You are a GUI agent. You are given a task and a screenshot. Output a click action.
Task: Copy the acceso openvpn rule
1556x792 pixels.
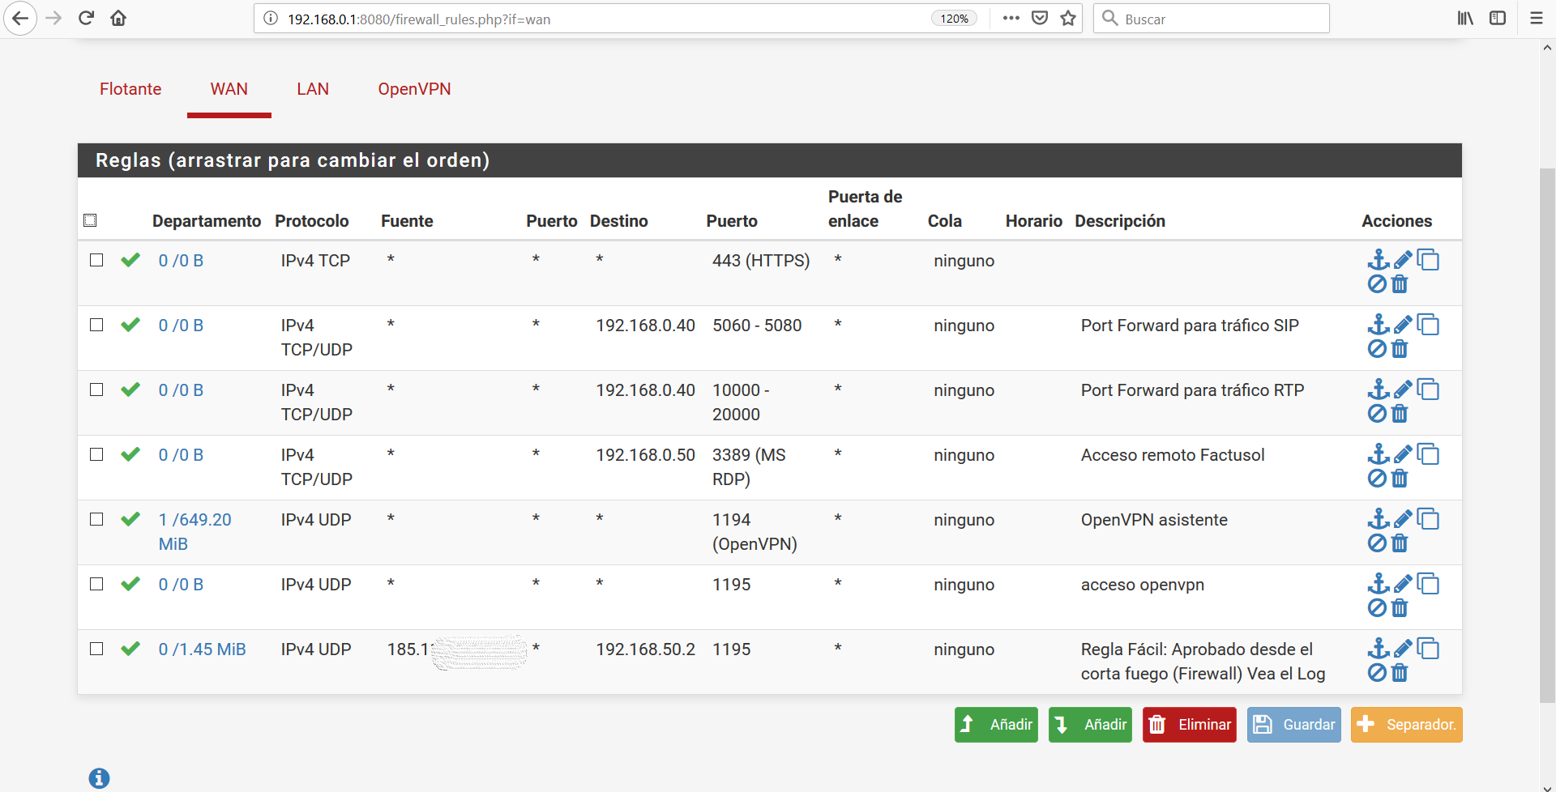1428,584
